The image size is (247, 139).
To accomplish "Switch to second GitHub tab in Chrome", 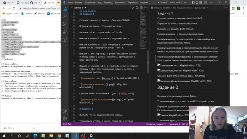I will pos(35,3).
